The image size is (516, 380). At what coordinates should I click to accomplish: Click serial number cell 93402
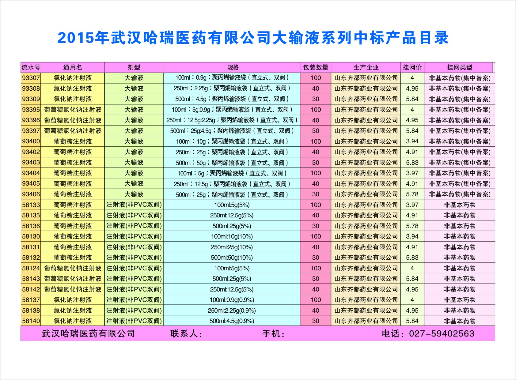click(31, 152)
